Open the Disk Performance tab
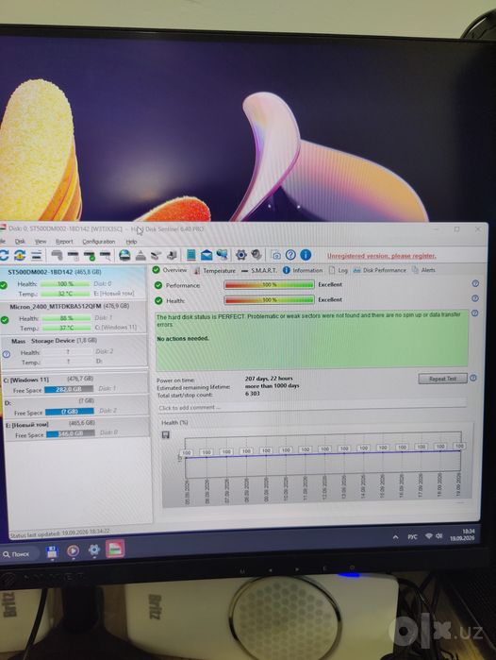Viewport: 496px width, 660px height. coord(380,270)
